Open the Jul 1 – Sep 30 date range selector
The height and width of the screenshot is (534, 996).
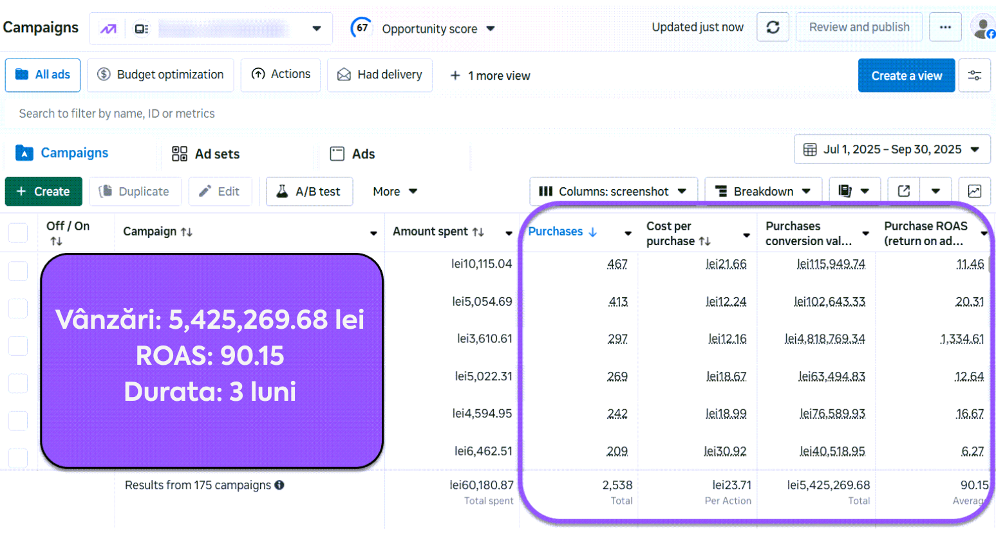[892, 149]
